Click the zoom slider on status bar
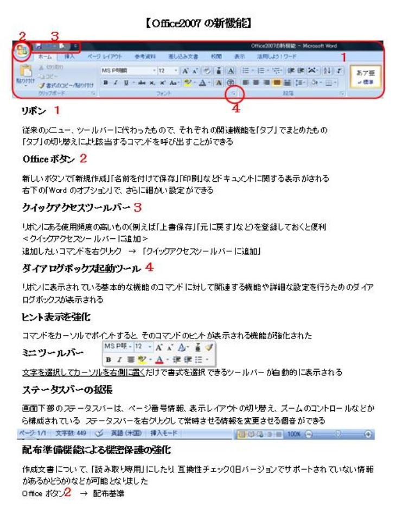This screenshot has height=508, width=396. coord(338,434)
